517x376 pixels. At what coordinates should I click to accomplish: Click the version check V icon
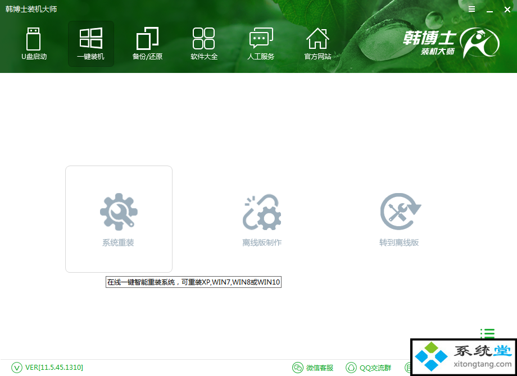(16, 368)
